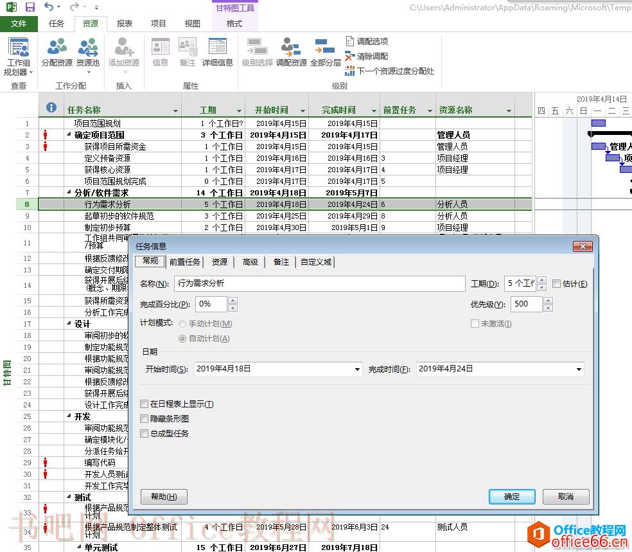Open 前置任务 column header dropdown
Screen dimensions: 632x552
point(430,111)
